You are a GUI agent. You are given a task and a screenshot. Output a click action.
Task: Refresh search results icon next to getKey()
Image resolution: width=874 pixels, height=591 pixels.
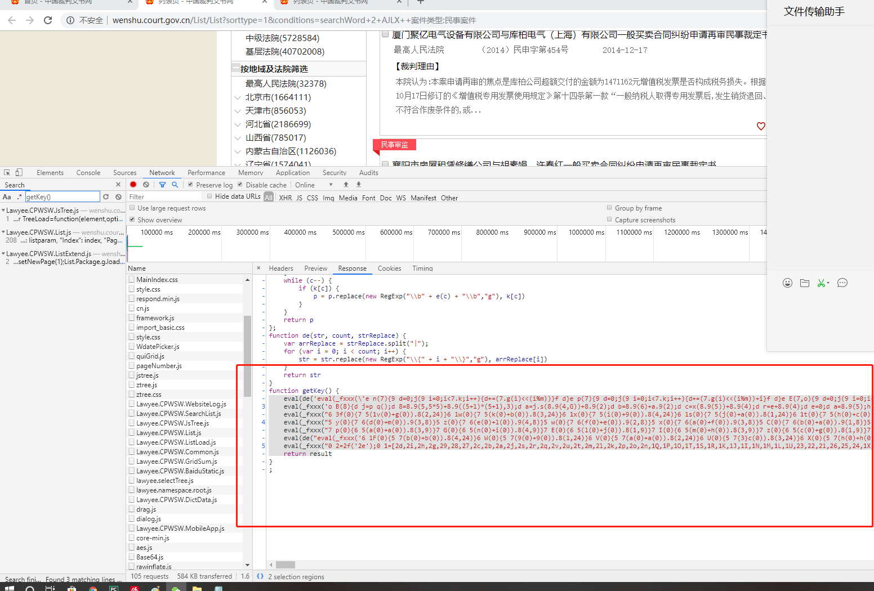[x=106, y=197]
